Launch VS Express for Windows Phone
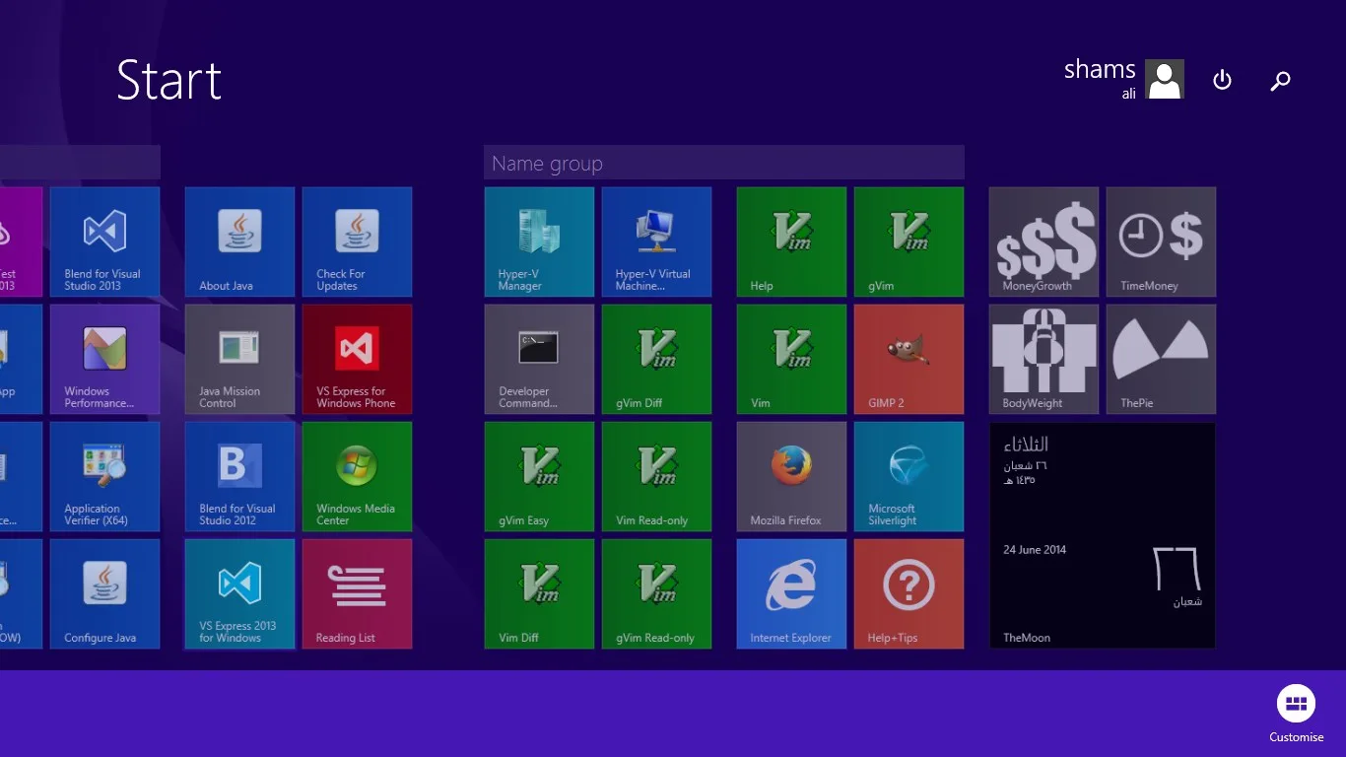The width and height of the screenshot is (1346, 757). (357, 359)
